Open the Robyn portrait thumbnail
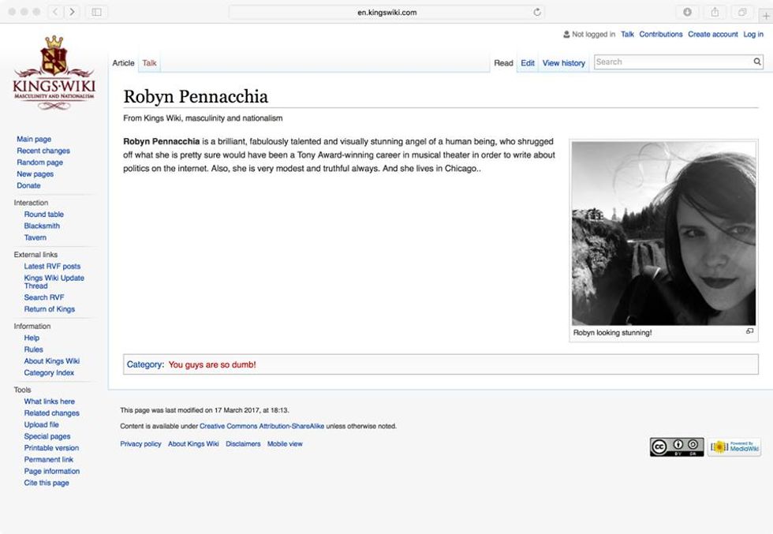 coord(663,233)
